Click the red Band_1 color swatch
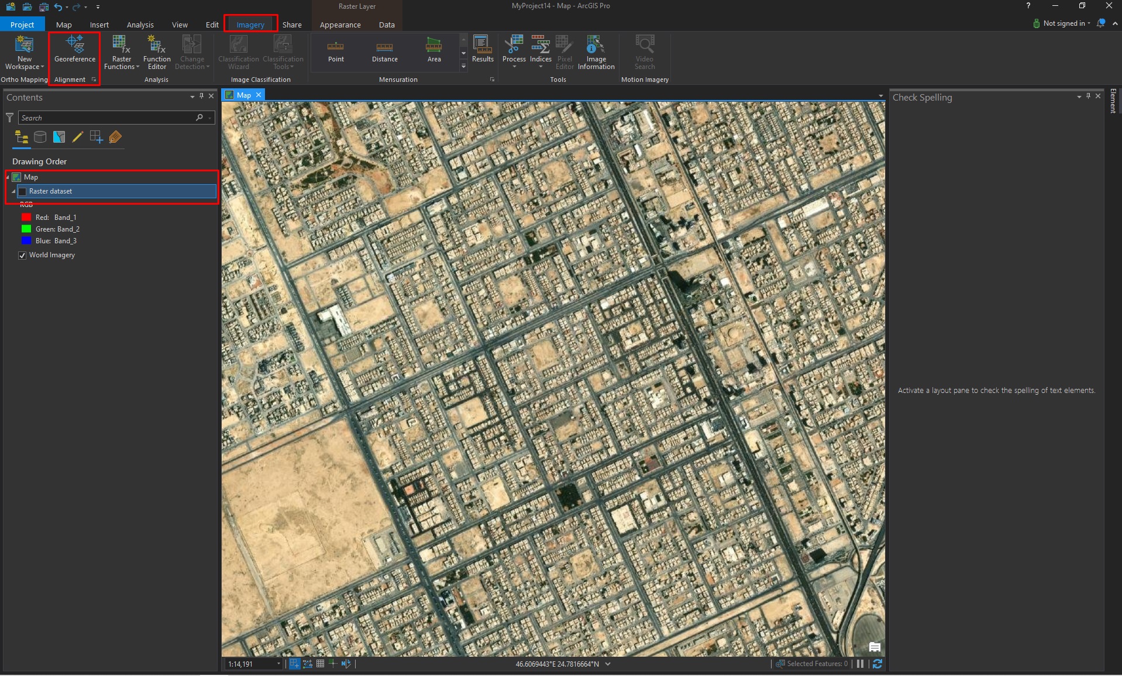Screen dimensions: 1122x676 point(26,218)
